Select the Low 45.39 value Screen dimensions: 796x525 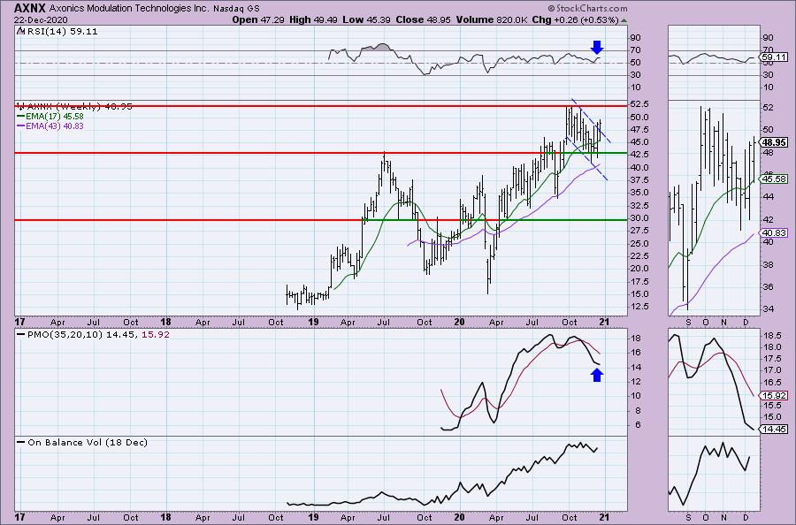point(366,19)
